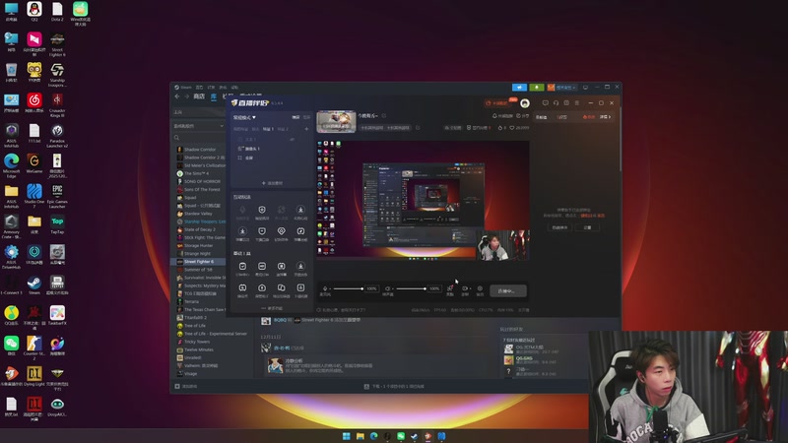788x443 pixels.
Task: Click the microphone 100% volume value field
Action: [372, 288]
